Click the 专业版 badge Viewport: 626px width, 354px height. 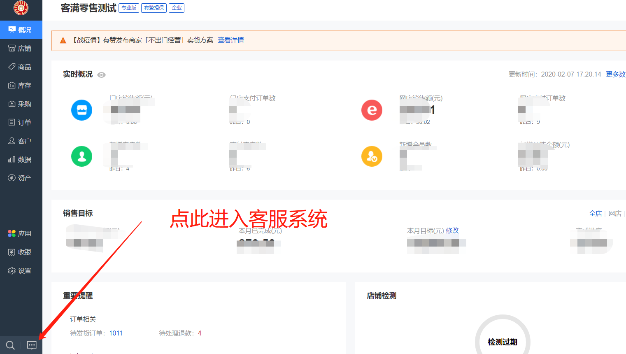129,8
